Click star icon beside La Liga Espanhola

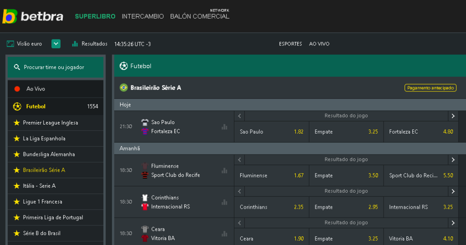17,139
